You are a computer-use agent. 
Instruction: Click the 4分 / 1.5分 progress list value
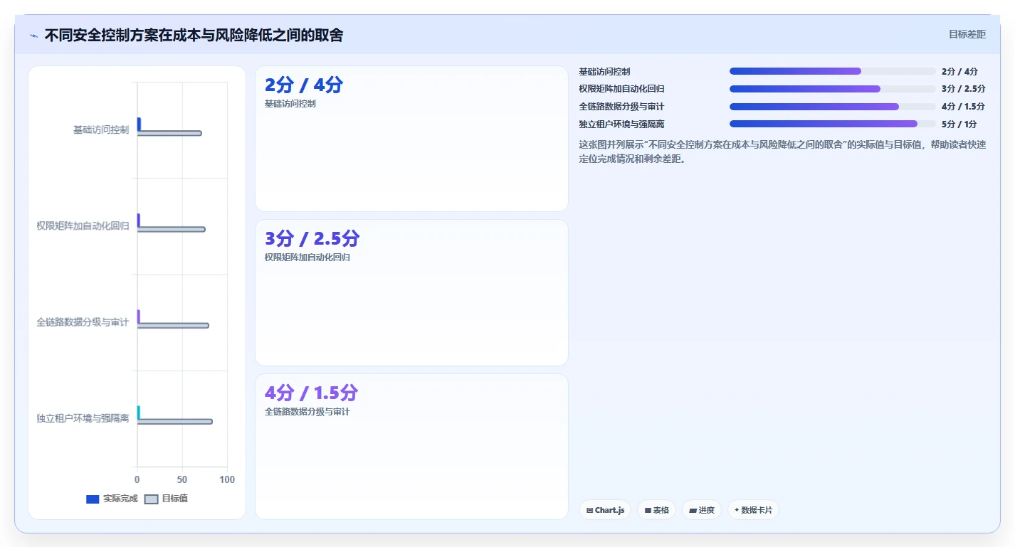[963, 107]
